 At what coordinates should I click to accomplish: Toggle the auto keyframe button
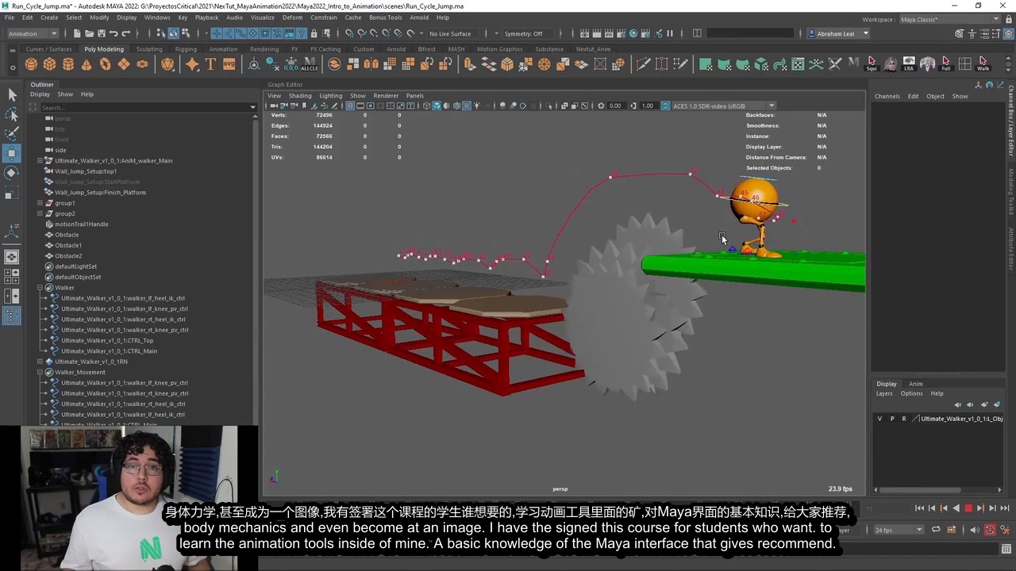990,530
